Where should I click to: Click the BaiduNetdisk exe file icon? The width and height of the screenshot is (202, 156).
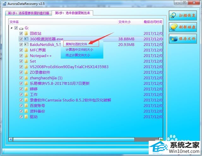point(26,44)
